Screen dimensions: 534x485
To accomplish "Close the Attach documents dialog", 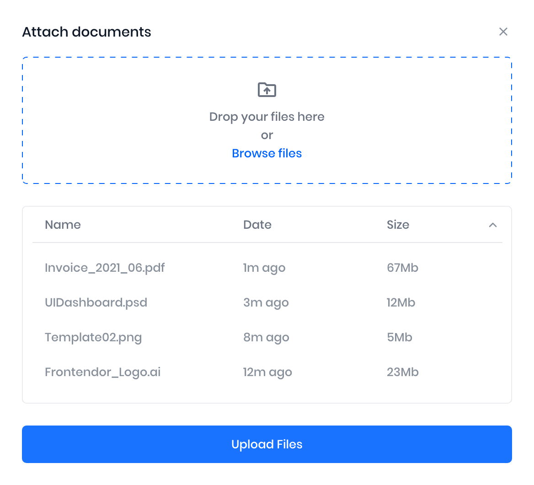I will click(503, 32).
